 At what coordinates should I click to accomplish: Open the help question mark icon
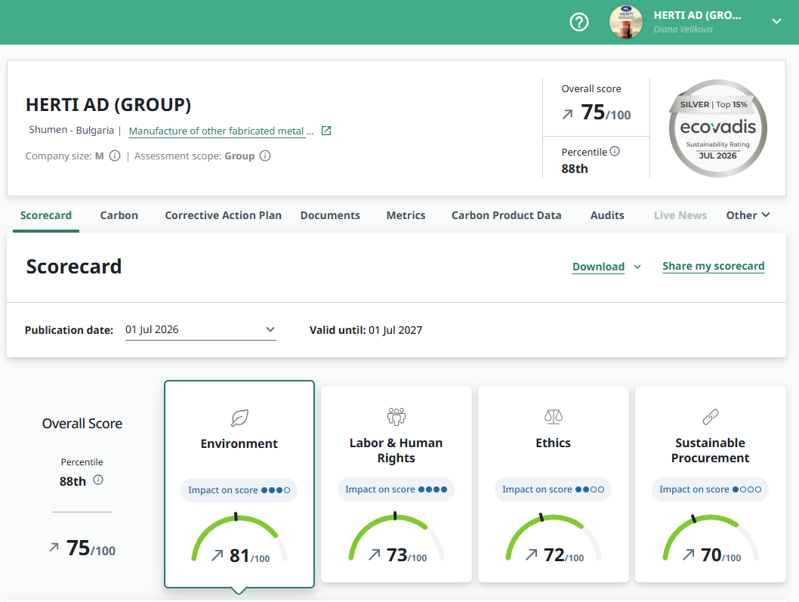pos(579,22)
